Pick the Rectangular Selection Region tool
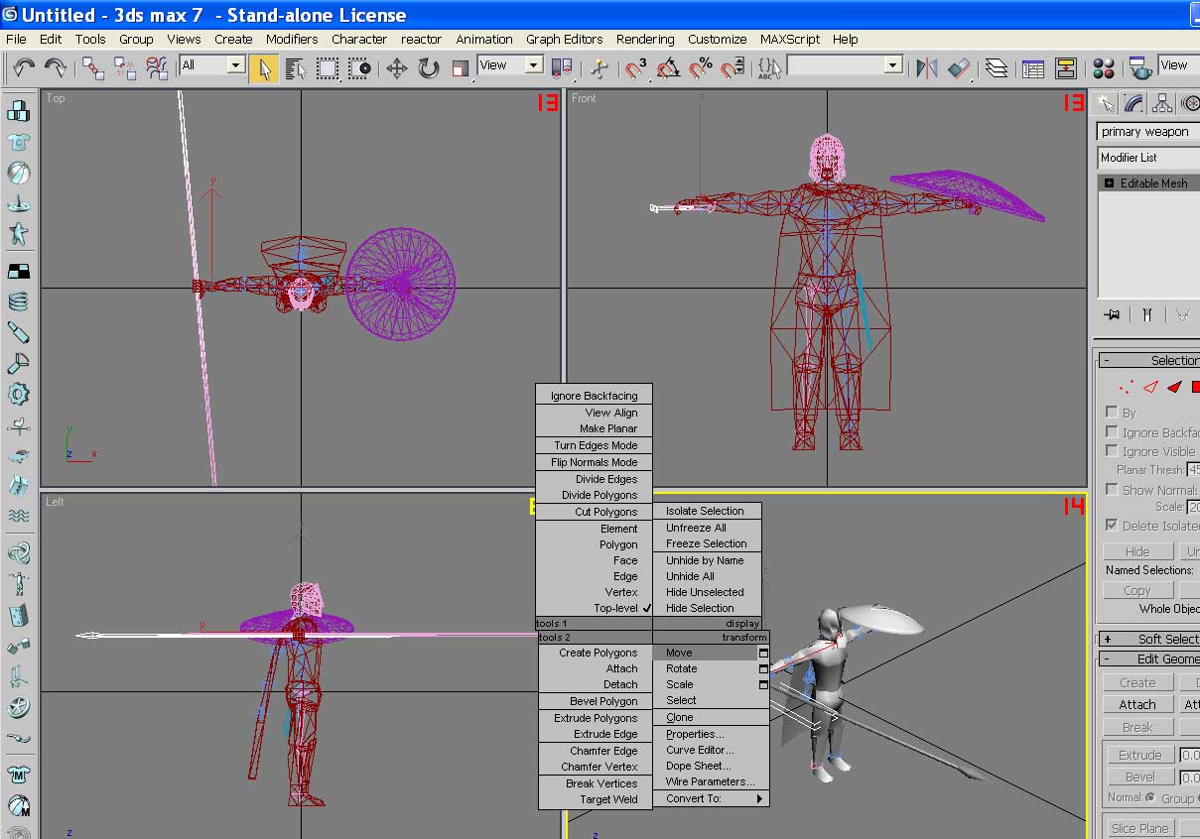This screenshot has height=839, width=1200. coord(328,67)
